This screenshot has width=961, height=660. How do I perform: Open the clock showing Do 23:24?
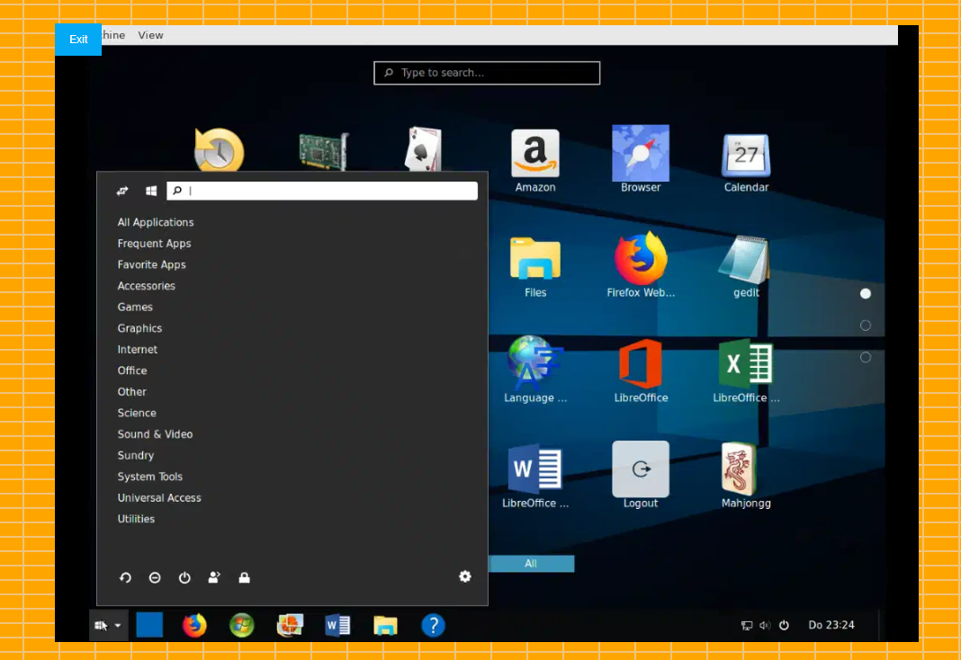point(831,625)
